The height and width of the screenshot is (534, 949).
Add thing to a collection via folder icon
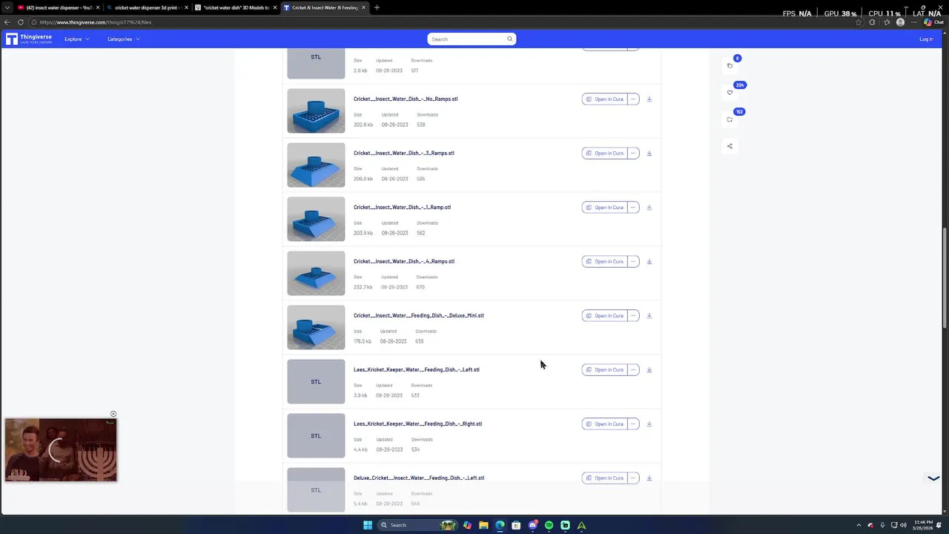pos(730,119)
